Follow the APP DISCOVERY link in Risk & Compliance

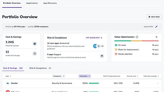[94, 38]
